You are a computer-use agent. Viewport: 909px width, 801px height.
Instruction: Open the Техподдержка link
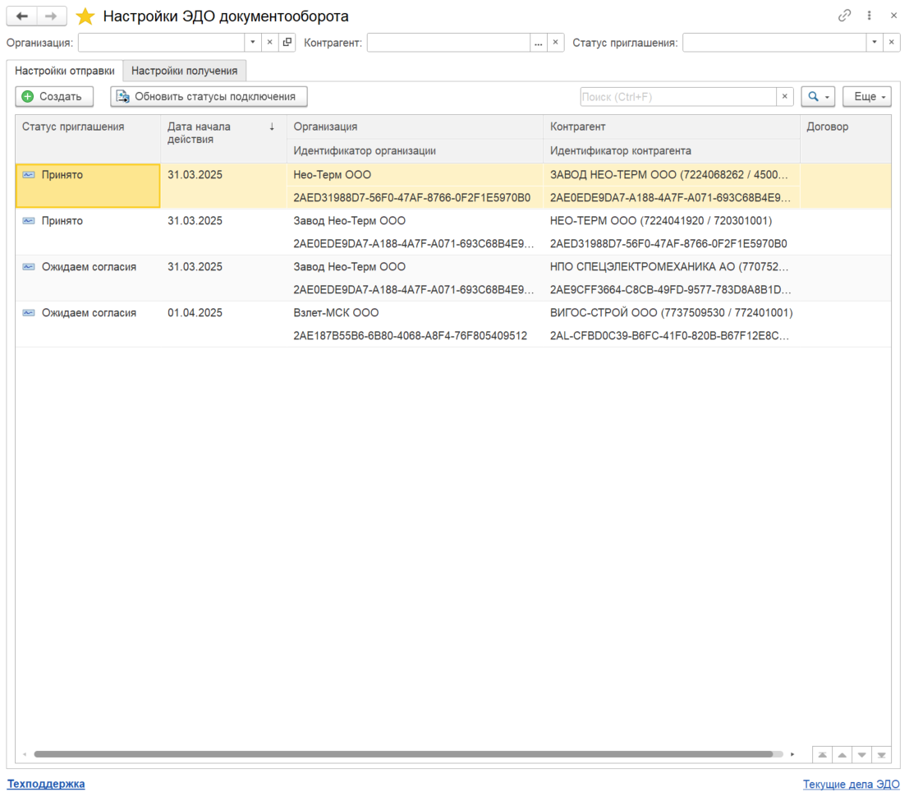coord(46,785)
